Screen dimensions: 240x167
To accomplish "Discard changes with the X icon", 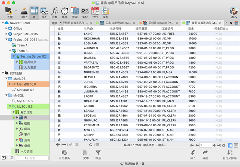I will click(77, 145).
